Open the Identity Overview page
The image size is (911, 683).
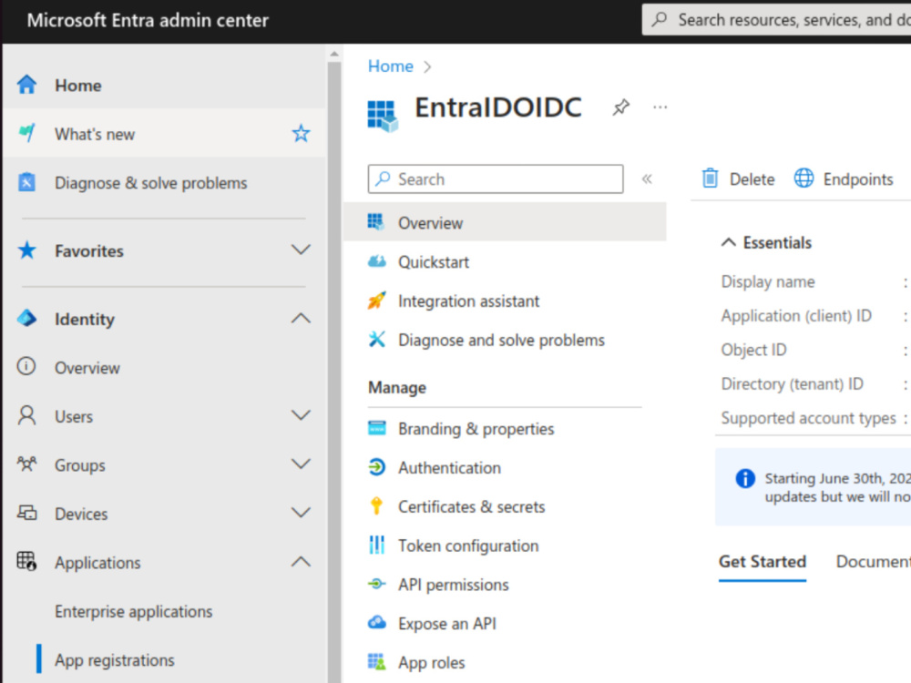coord(87,368)
